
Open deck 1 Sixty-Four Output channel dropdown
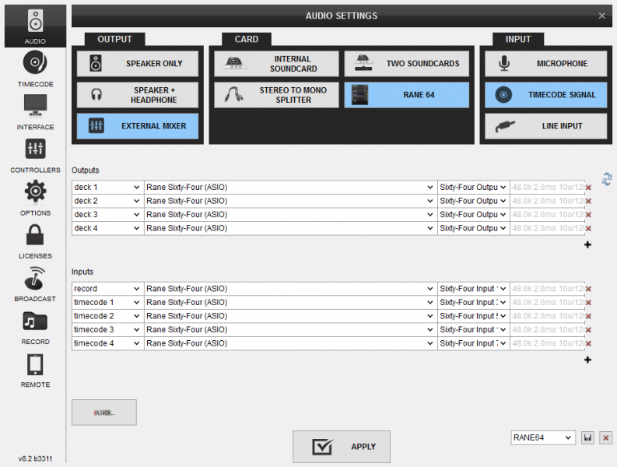[x=473, y=188]
